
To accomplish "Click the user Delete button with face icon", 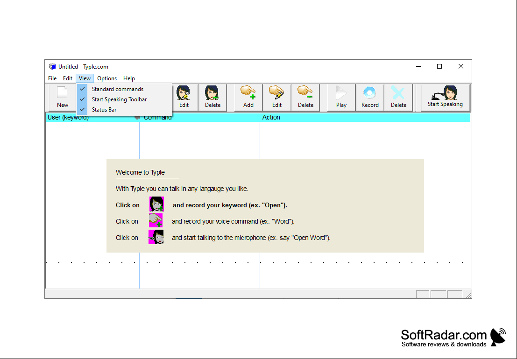I will [212, 97].
